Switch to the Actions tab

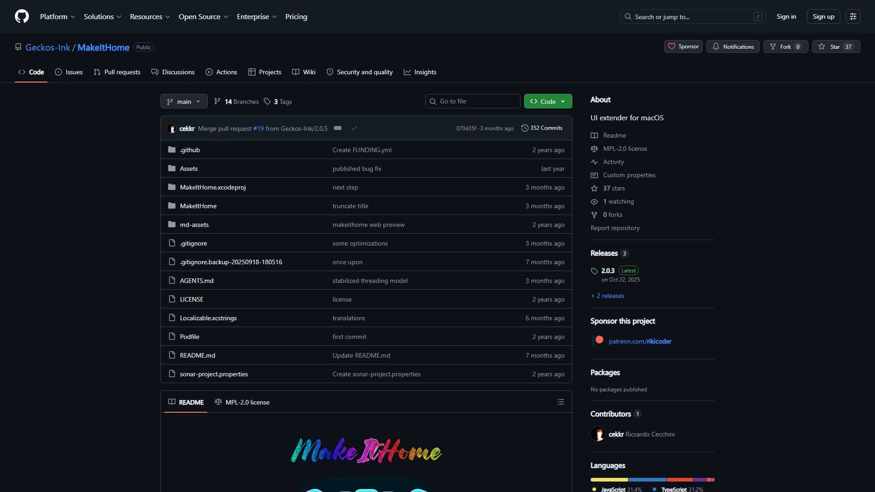pos(221,72)
